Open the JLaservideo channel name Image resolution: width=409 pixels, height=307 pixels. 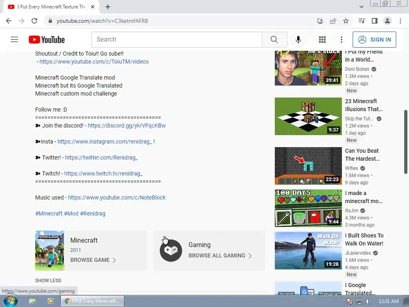coord(358,253)
